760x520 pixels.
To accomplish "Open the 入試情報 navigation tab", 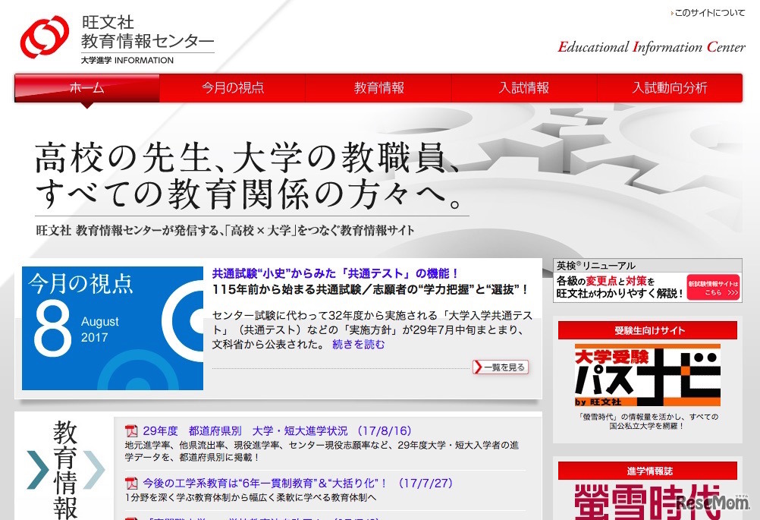I will 524,88.
